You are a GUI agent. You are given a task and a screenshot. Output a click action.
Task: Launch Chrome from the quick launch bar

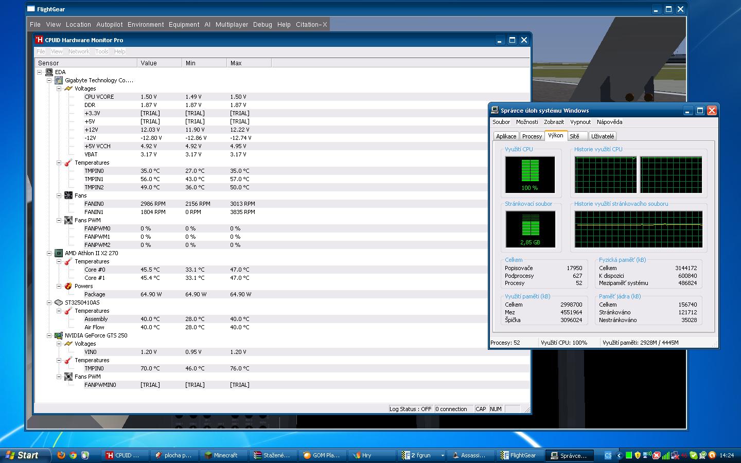coord(73,455)
